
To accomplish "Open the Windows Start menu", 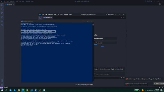I will [x=2, y=90].
